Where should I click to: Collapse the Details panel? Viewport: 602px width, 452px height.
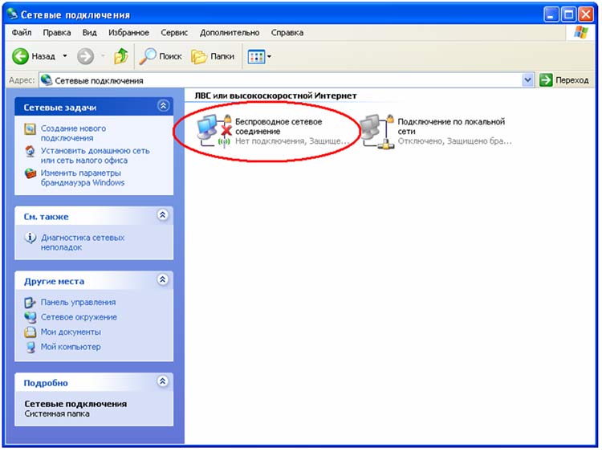pos(164,382)
